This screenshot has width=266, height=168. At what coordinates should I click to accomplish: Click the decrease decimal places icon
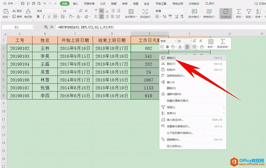coord(182,17)
